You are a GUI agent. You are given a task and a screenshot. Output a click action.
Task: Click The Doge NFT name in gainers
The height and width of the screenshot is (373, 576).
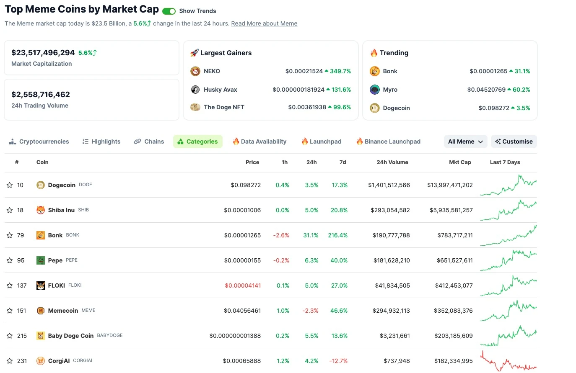[224, 107]
